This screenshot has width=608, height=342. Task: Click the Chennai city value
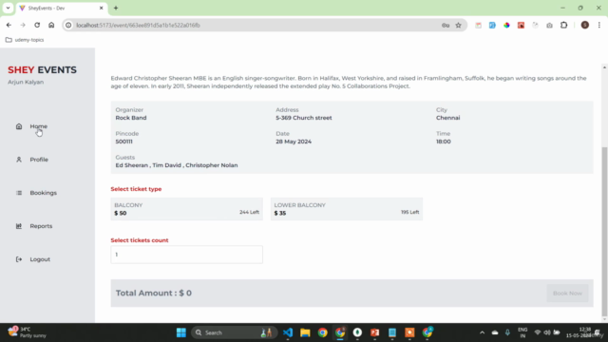tap(447, 118)
